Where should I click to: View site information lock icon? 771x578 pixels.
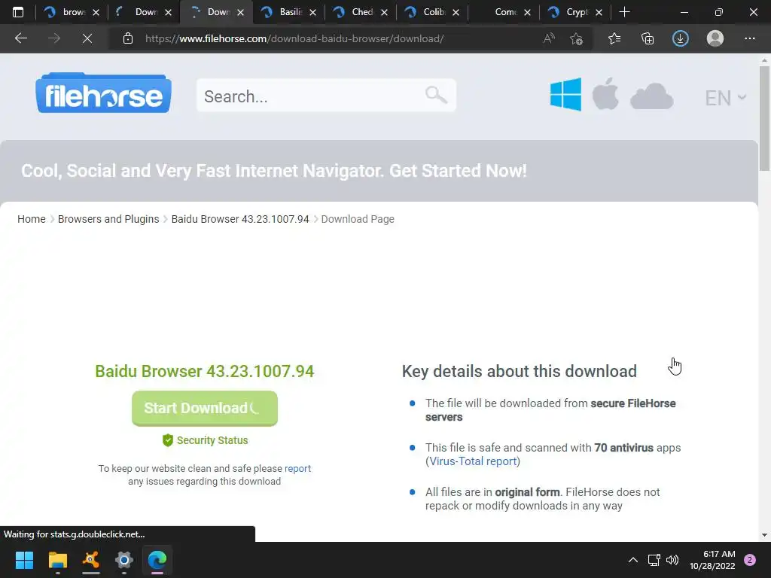click(128, 38)
